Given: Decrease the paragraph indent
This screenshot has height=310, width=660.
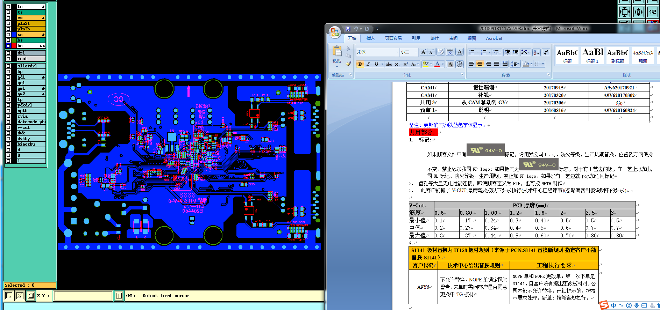Looking at the screenshot, I should point(508,52).
